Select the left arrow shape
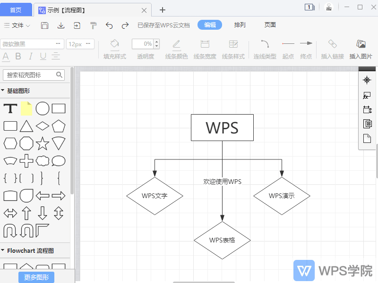Viewport: 378px width, 283px height. point(43,196)
